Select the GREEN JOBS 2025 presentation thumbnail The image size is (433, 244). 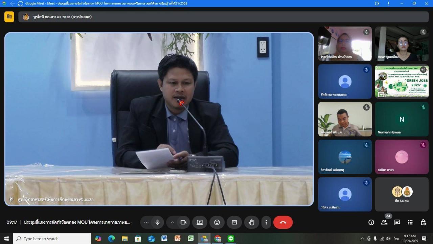point(402,82)
